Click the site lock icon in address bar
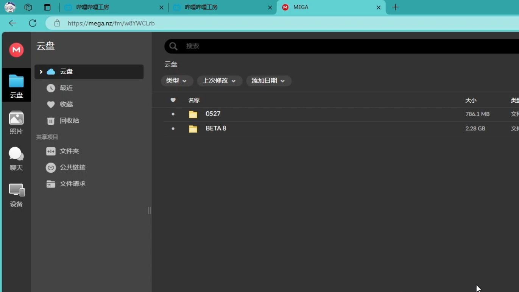 point(57,23)
